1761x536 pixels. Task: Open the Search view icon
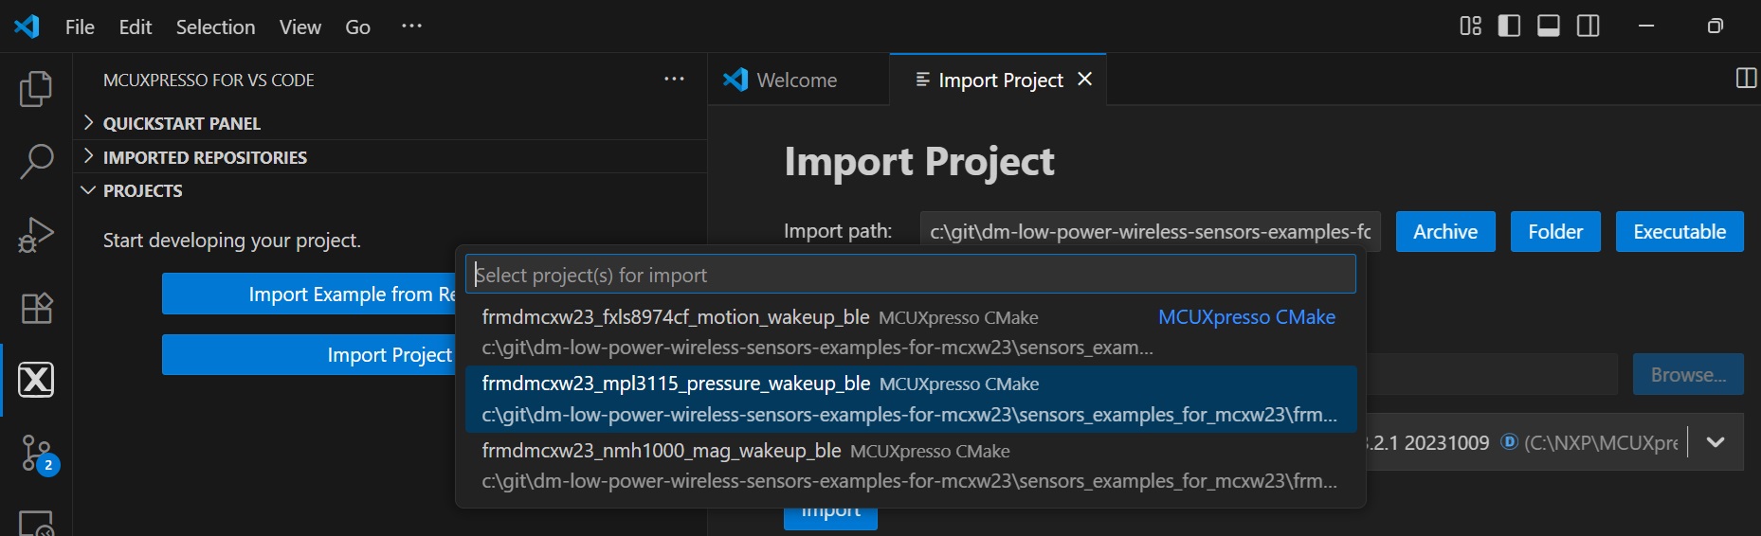tap(36, 161)
